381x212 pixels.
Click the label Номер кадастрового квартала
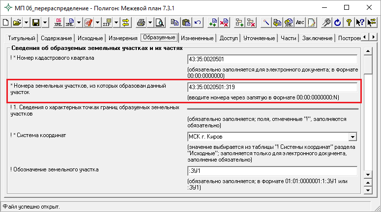click(56, 58)
